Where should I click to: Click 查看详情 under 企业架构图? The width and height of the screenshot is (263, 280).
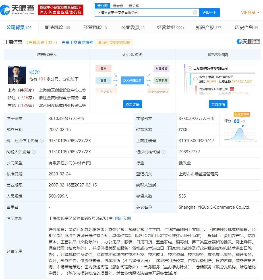(x=132, y=104)
